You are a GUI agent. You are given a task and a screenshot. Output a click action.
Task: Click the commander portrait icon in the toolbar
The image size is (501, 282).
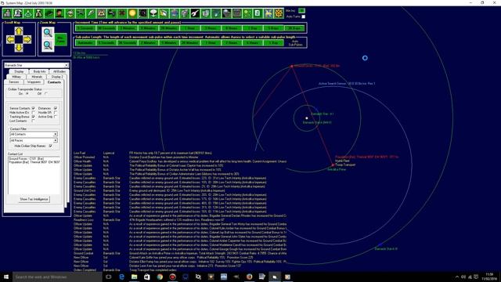point(59,13)
